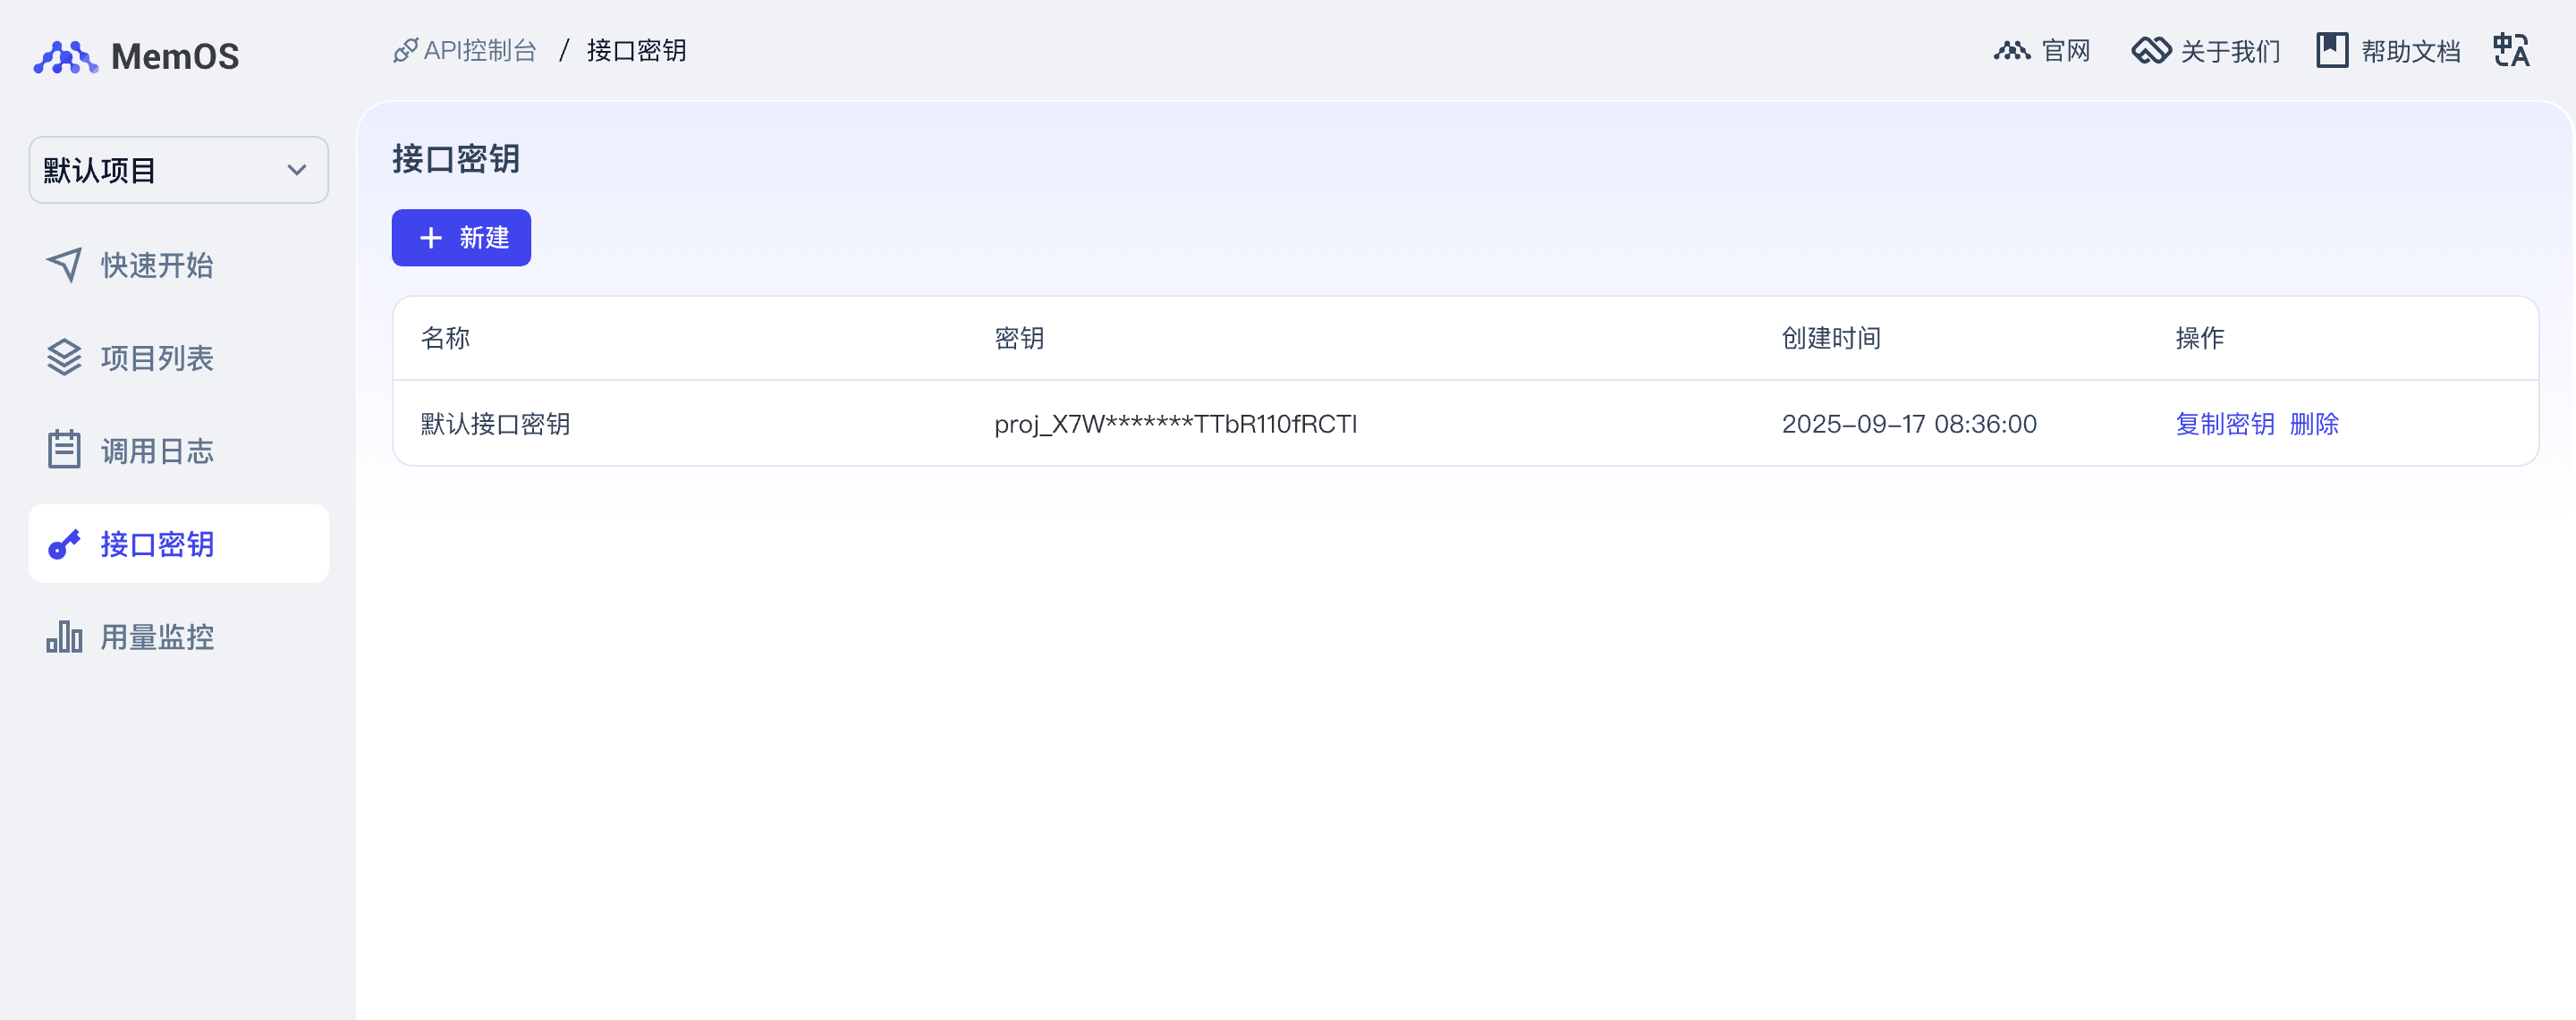Click the MemOS logo icon
The width and height of the screenshot is (2576, 1020).
[65, 57]
